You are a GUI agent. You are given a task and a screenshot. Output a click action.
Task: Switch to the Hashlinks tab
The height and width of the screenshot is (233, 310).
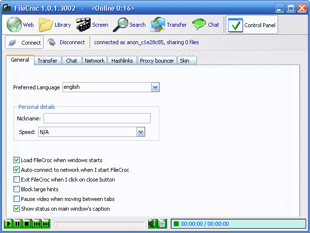(x=122, y=61)
